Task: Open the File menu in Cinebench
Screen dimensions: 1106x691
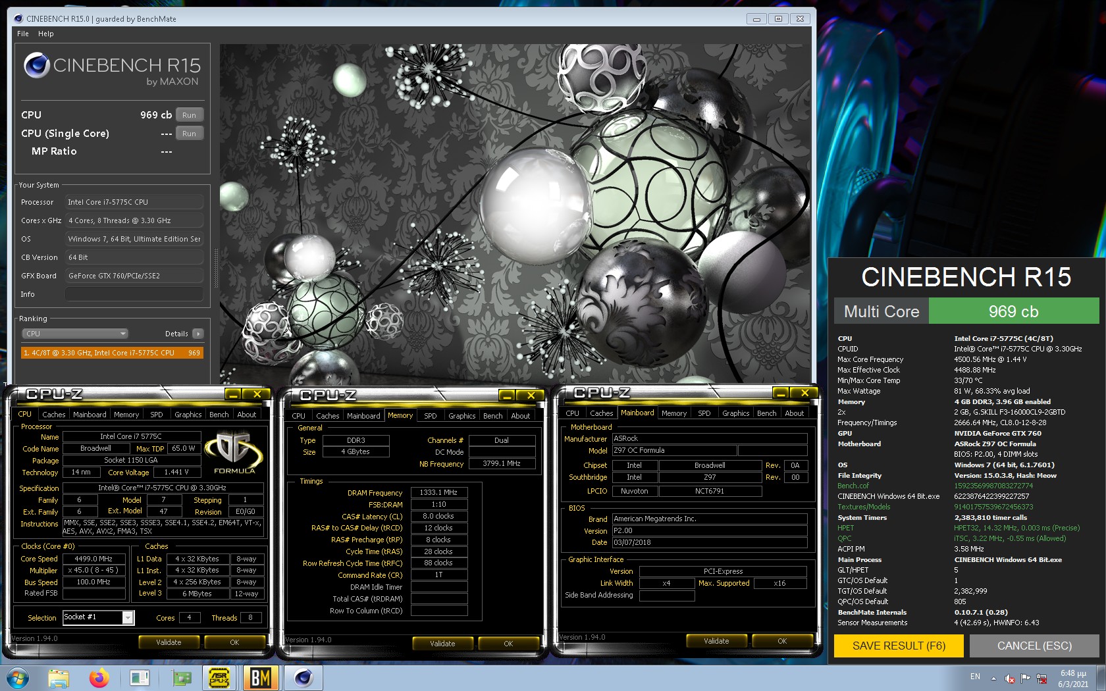Action: pos(23,34)
